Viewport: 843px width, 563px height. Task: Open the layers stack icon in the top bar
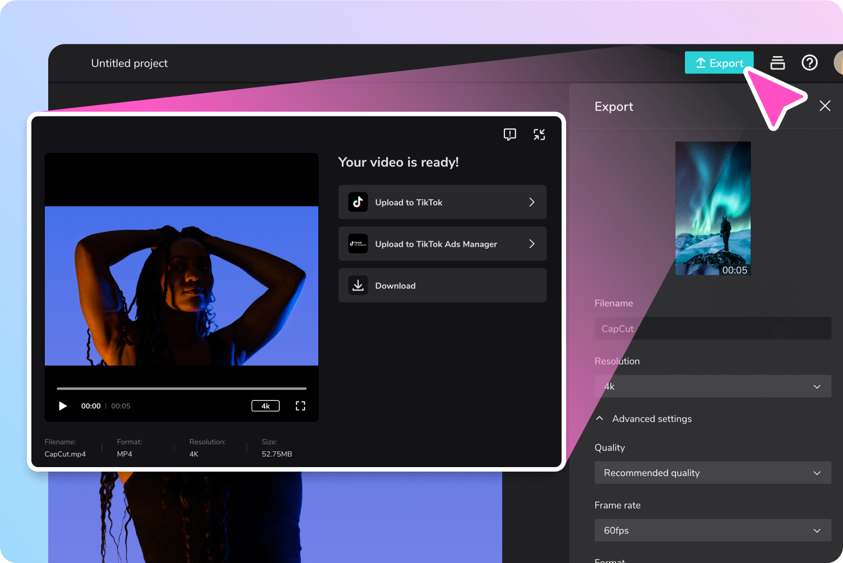point(777,63)
